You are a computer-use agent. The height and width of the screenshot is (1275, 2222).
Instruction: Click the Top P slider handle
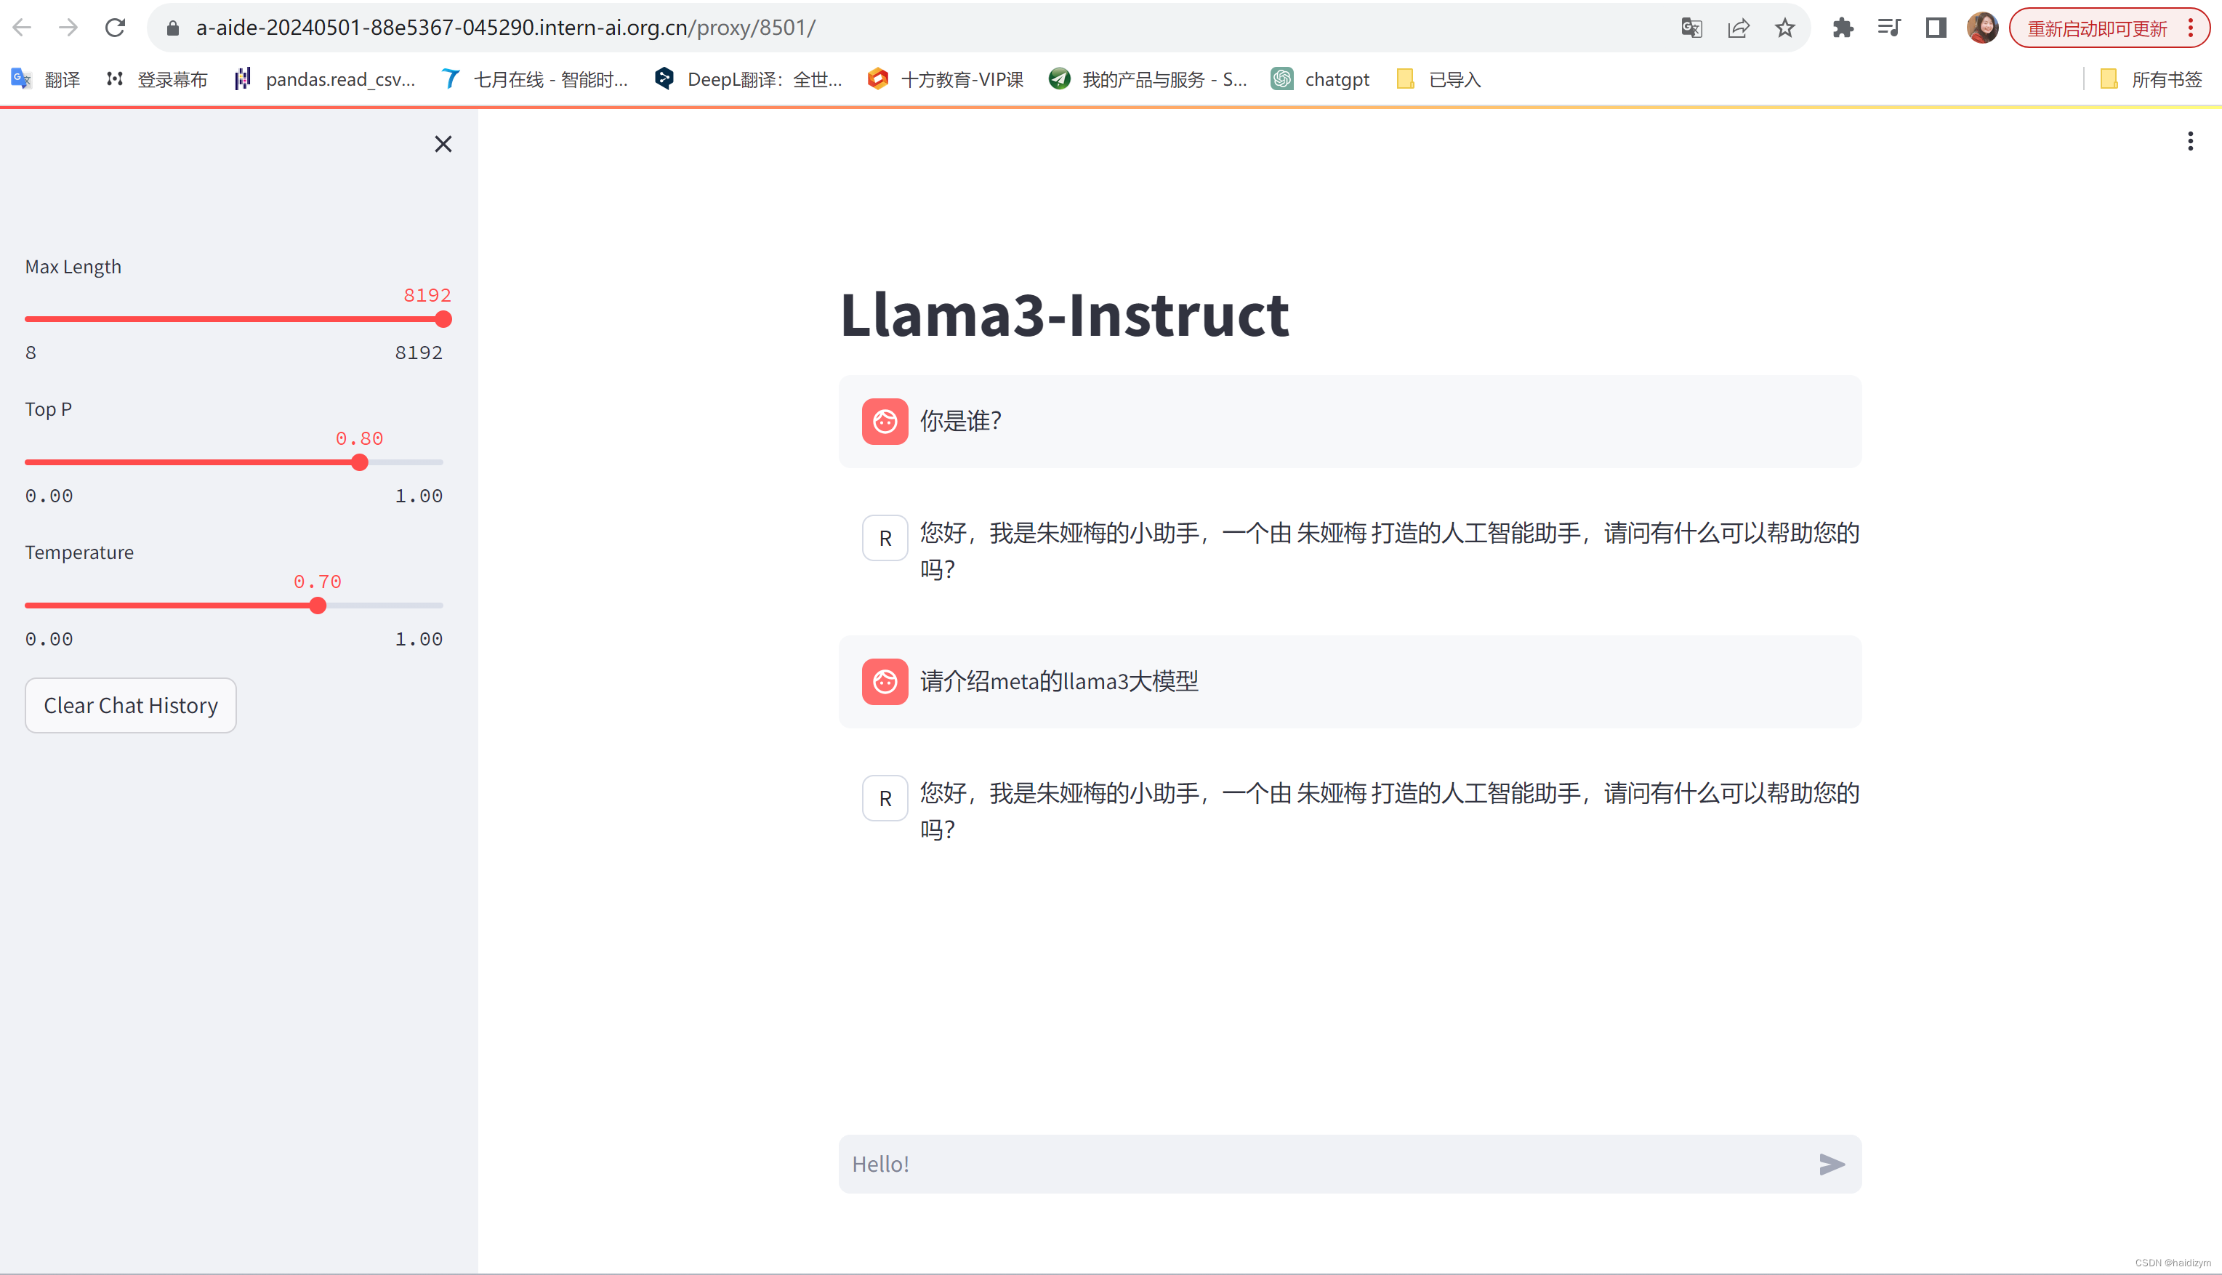pyautogui.click(x=359, y=462)
